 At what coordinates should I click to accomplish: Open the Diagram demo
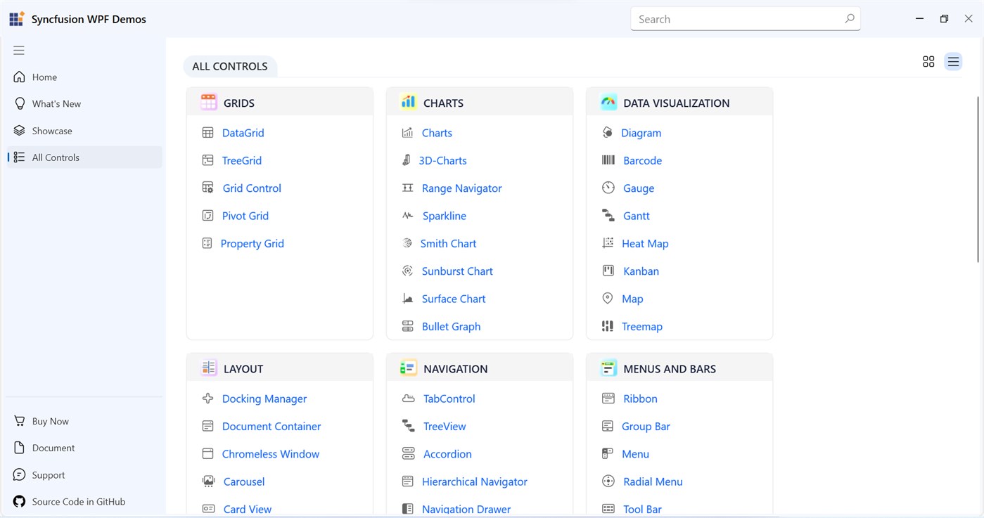pos(641,133)
